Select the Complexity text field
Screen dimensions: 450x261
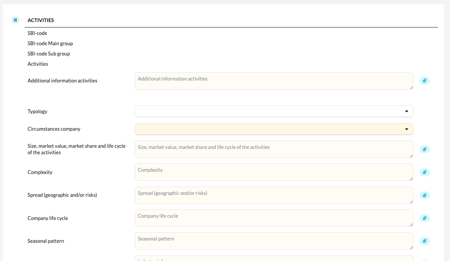[x=274, y=172]
